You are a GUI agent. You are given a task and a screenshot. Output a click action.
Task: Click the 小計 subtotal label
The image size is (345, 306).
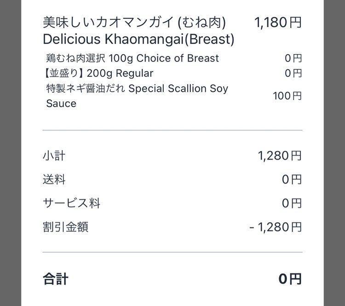pyautogui.click(x=54, y=156)
